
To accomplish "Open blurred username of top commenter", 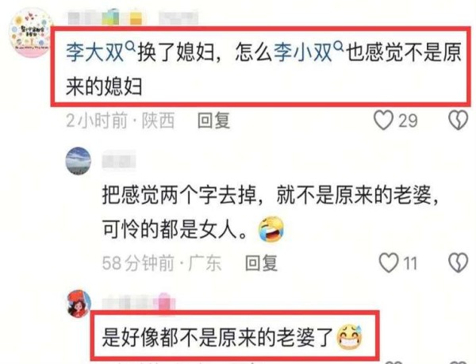I will (132, 18).
